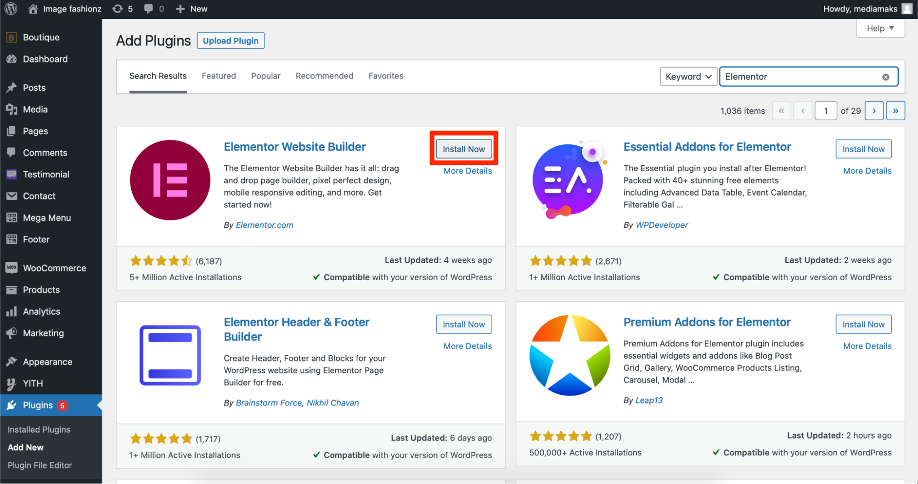The height and width of the screenshot is (484, 918).
Task: Open the Analytics sidebar item
Action: click(41, 311)
